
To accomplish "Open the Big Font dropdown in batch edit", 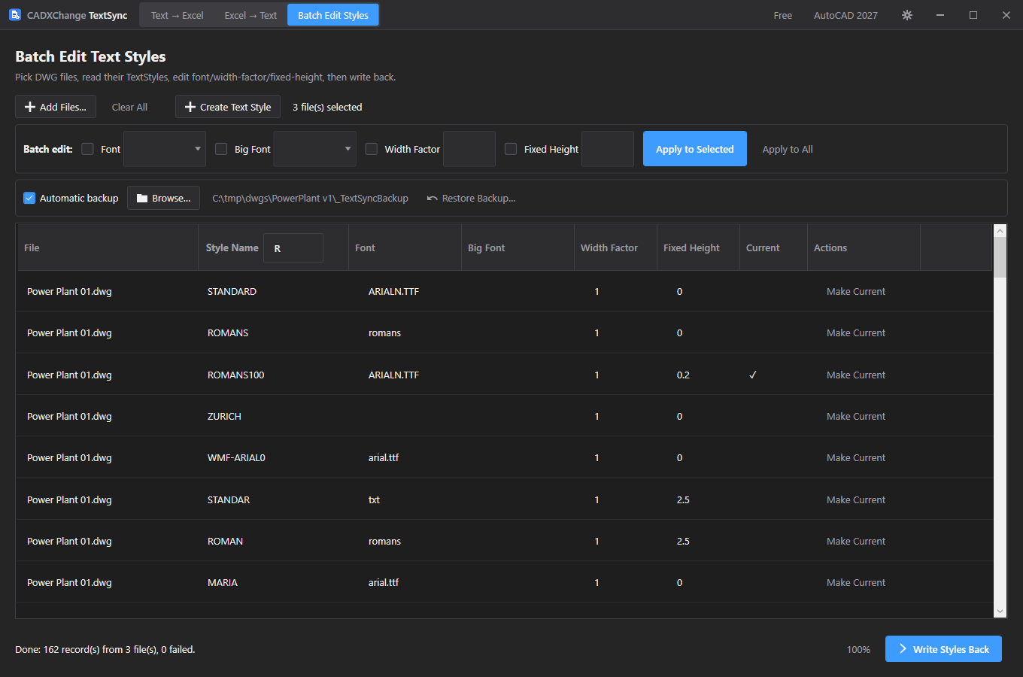I will click(315, 149).
